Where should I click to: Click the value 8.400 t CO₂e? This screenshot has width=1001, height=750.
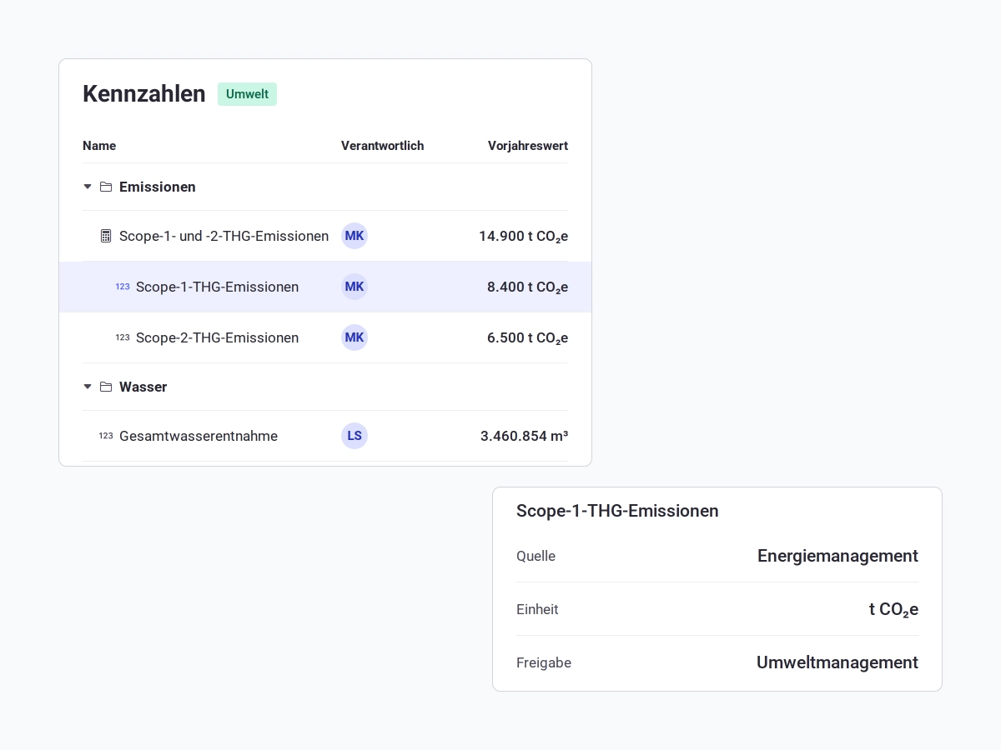click(527, 287)
